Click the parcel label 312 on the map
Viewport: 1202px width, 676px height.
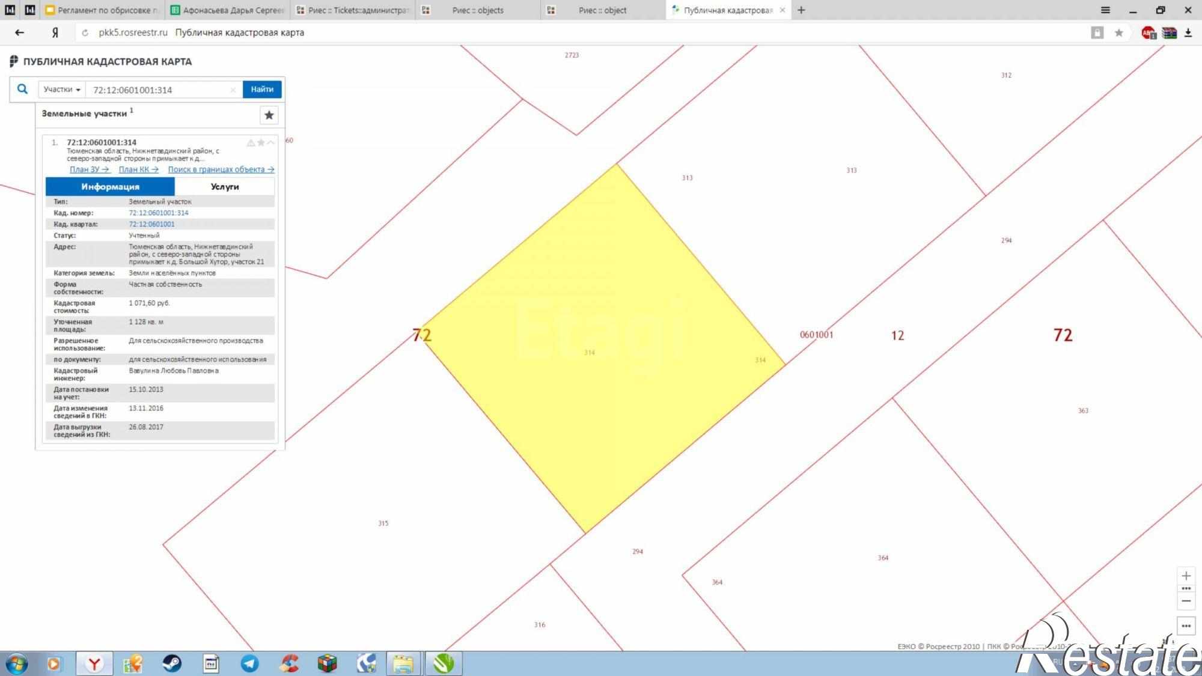click(x=1006, y=76)
